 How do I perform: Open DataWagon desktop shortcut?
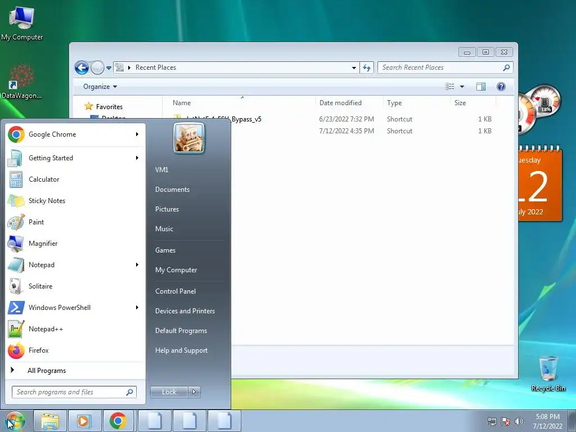[x=22, y=82]
